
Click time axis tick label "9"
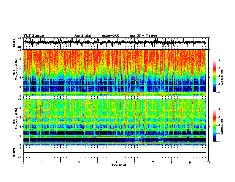pos(190,162)
